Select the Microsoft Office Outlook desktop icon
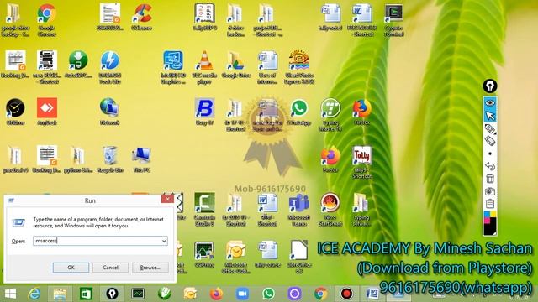Screen dimensions: 538x302 pos(236,257)
